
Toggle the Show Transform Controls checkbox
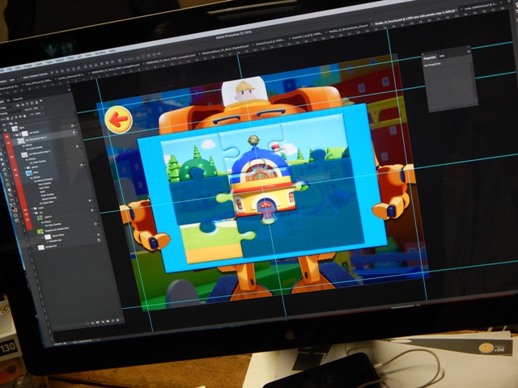pos(22,78)
